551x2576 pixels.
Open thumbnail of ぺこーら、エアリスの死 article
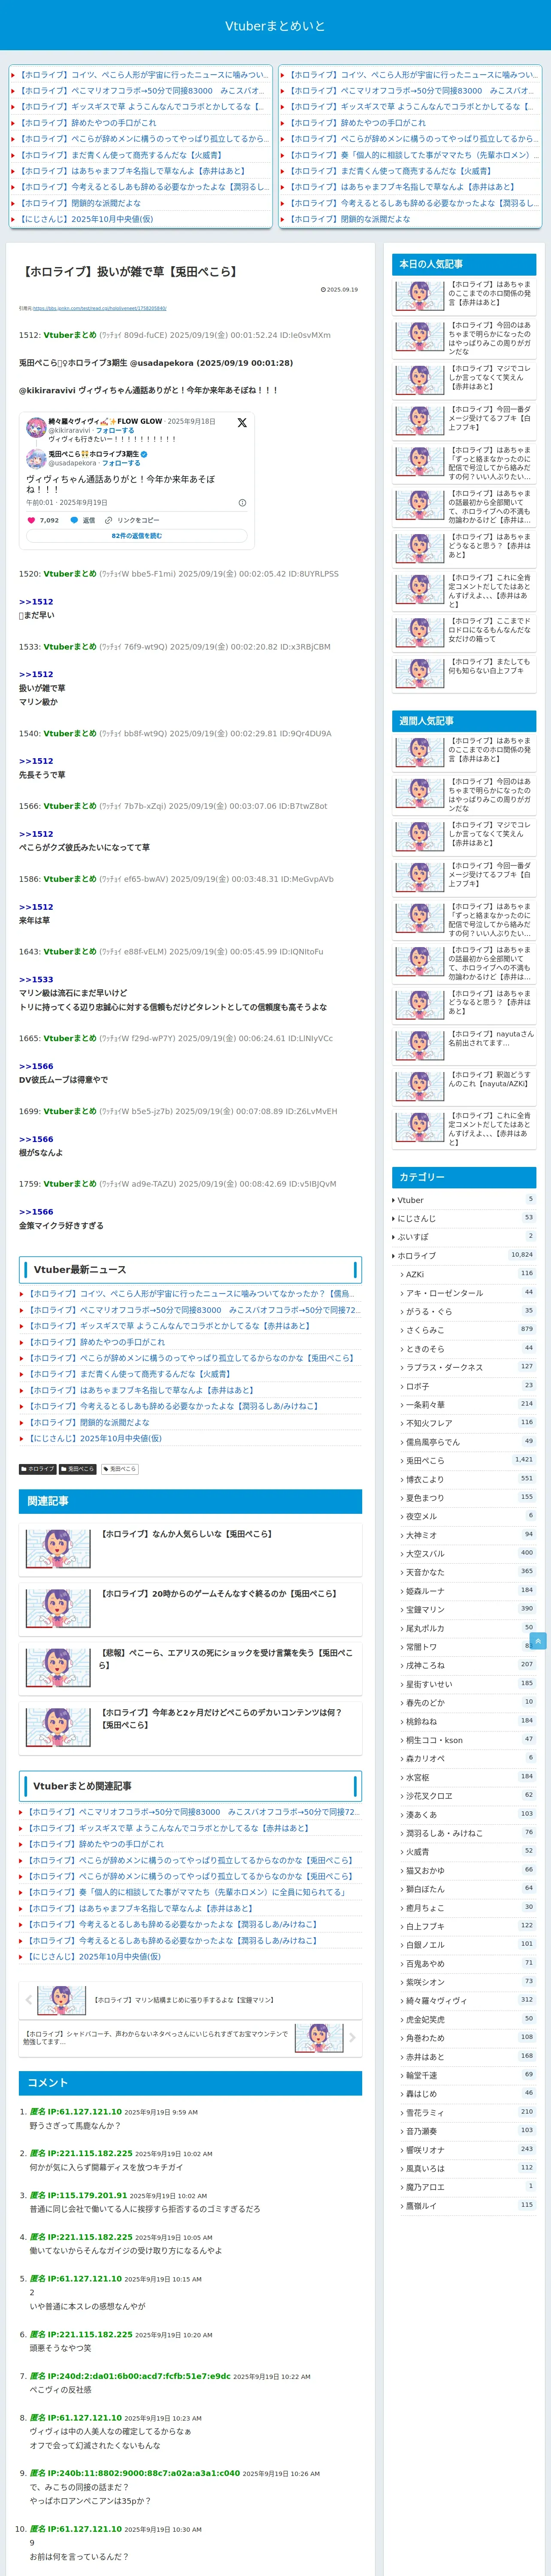pyautogui.click(x=58, y=1668)
